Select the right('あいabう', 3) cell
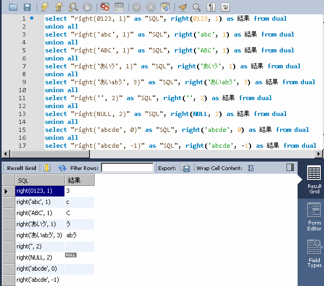 40,235
